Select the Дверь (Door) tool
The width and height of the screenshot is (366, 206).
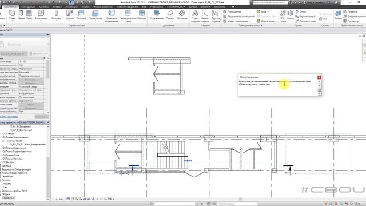coord(21,15)
